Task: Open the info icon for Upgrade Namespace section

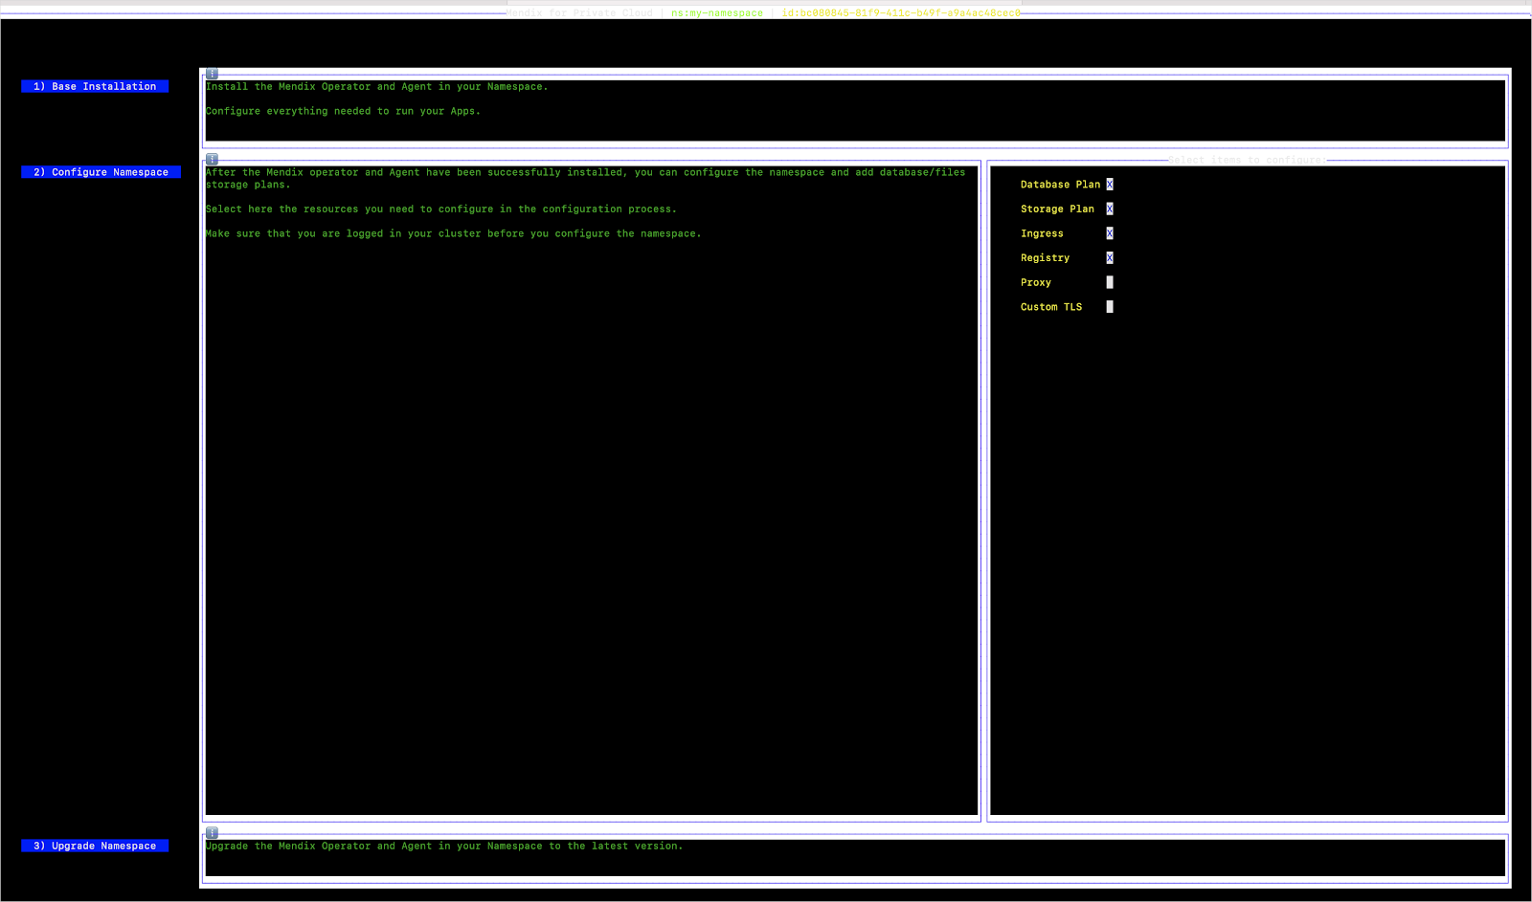Action: 210,832
